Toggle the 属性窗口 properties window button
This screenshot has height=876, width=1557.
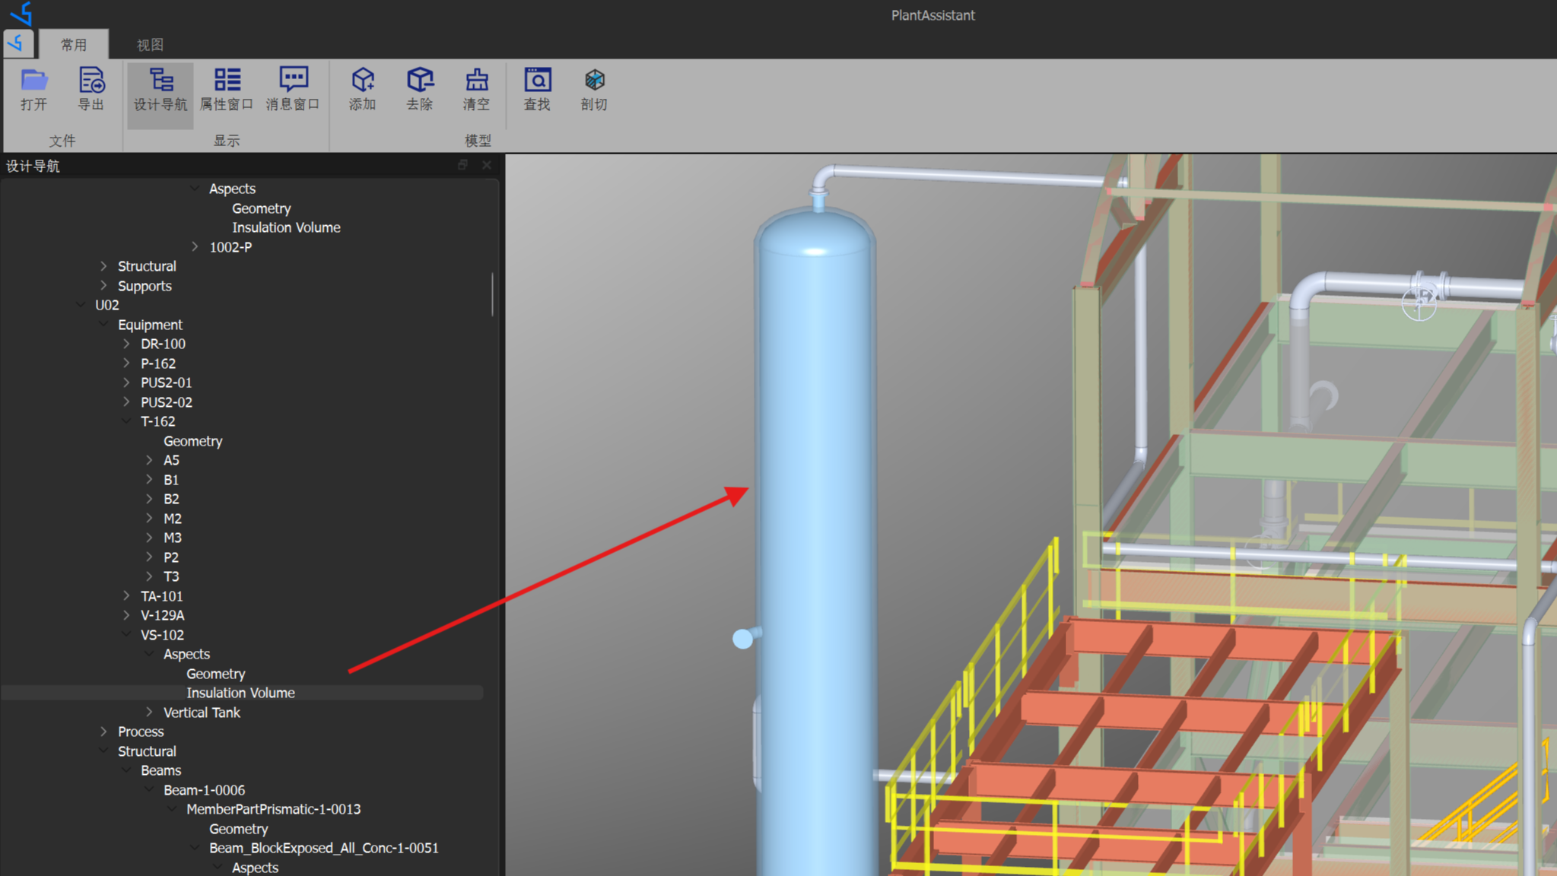[x=226, y=89]
